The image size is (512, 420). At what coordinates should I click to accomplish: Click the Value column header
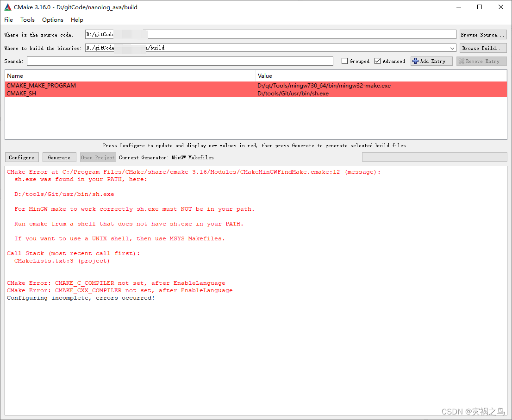(x=381, y=76)
